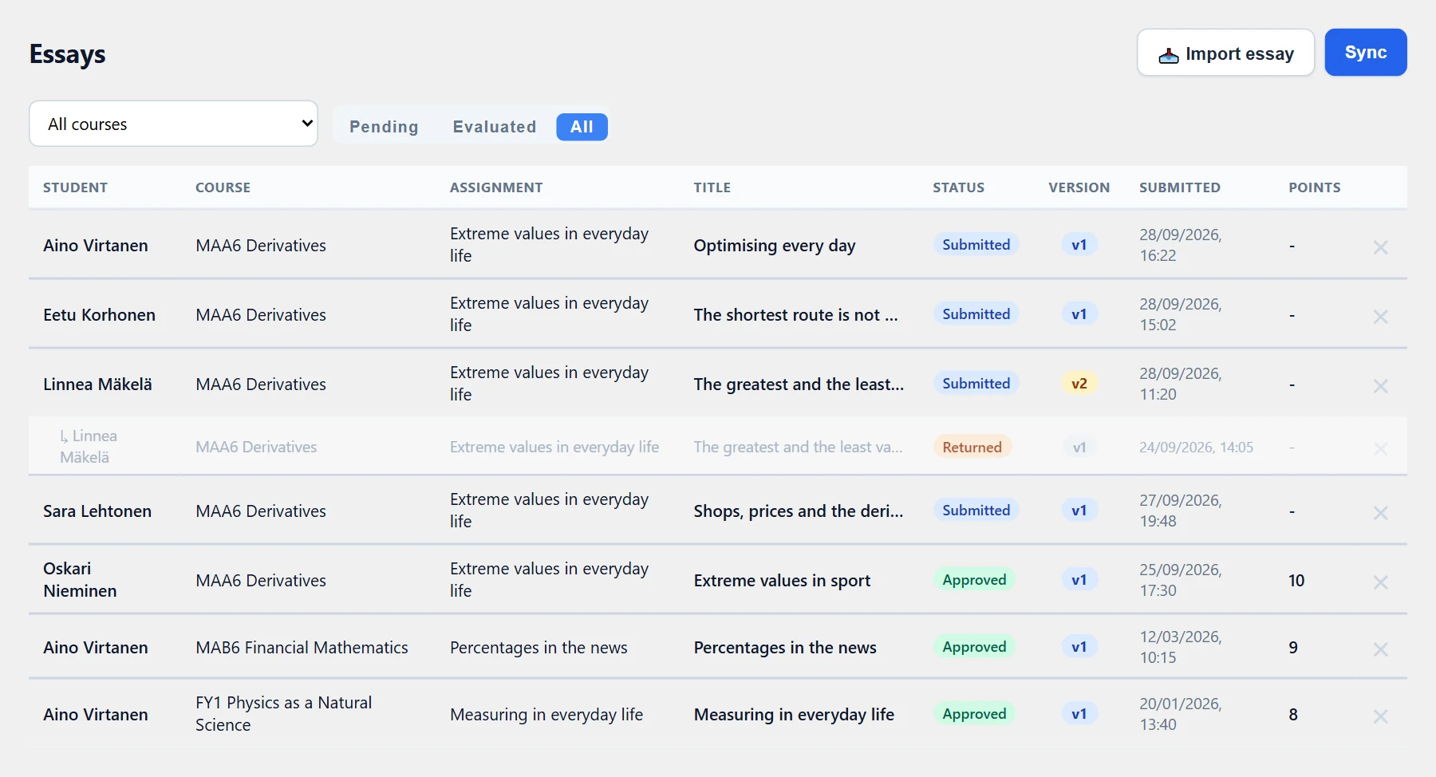The image size is (1436, 777).
Task: Open essay The shortest route is not ...
Action: pos(795,315)
